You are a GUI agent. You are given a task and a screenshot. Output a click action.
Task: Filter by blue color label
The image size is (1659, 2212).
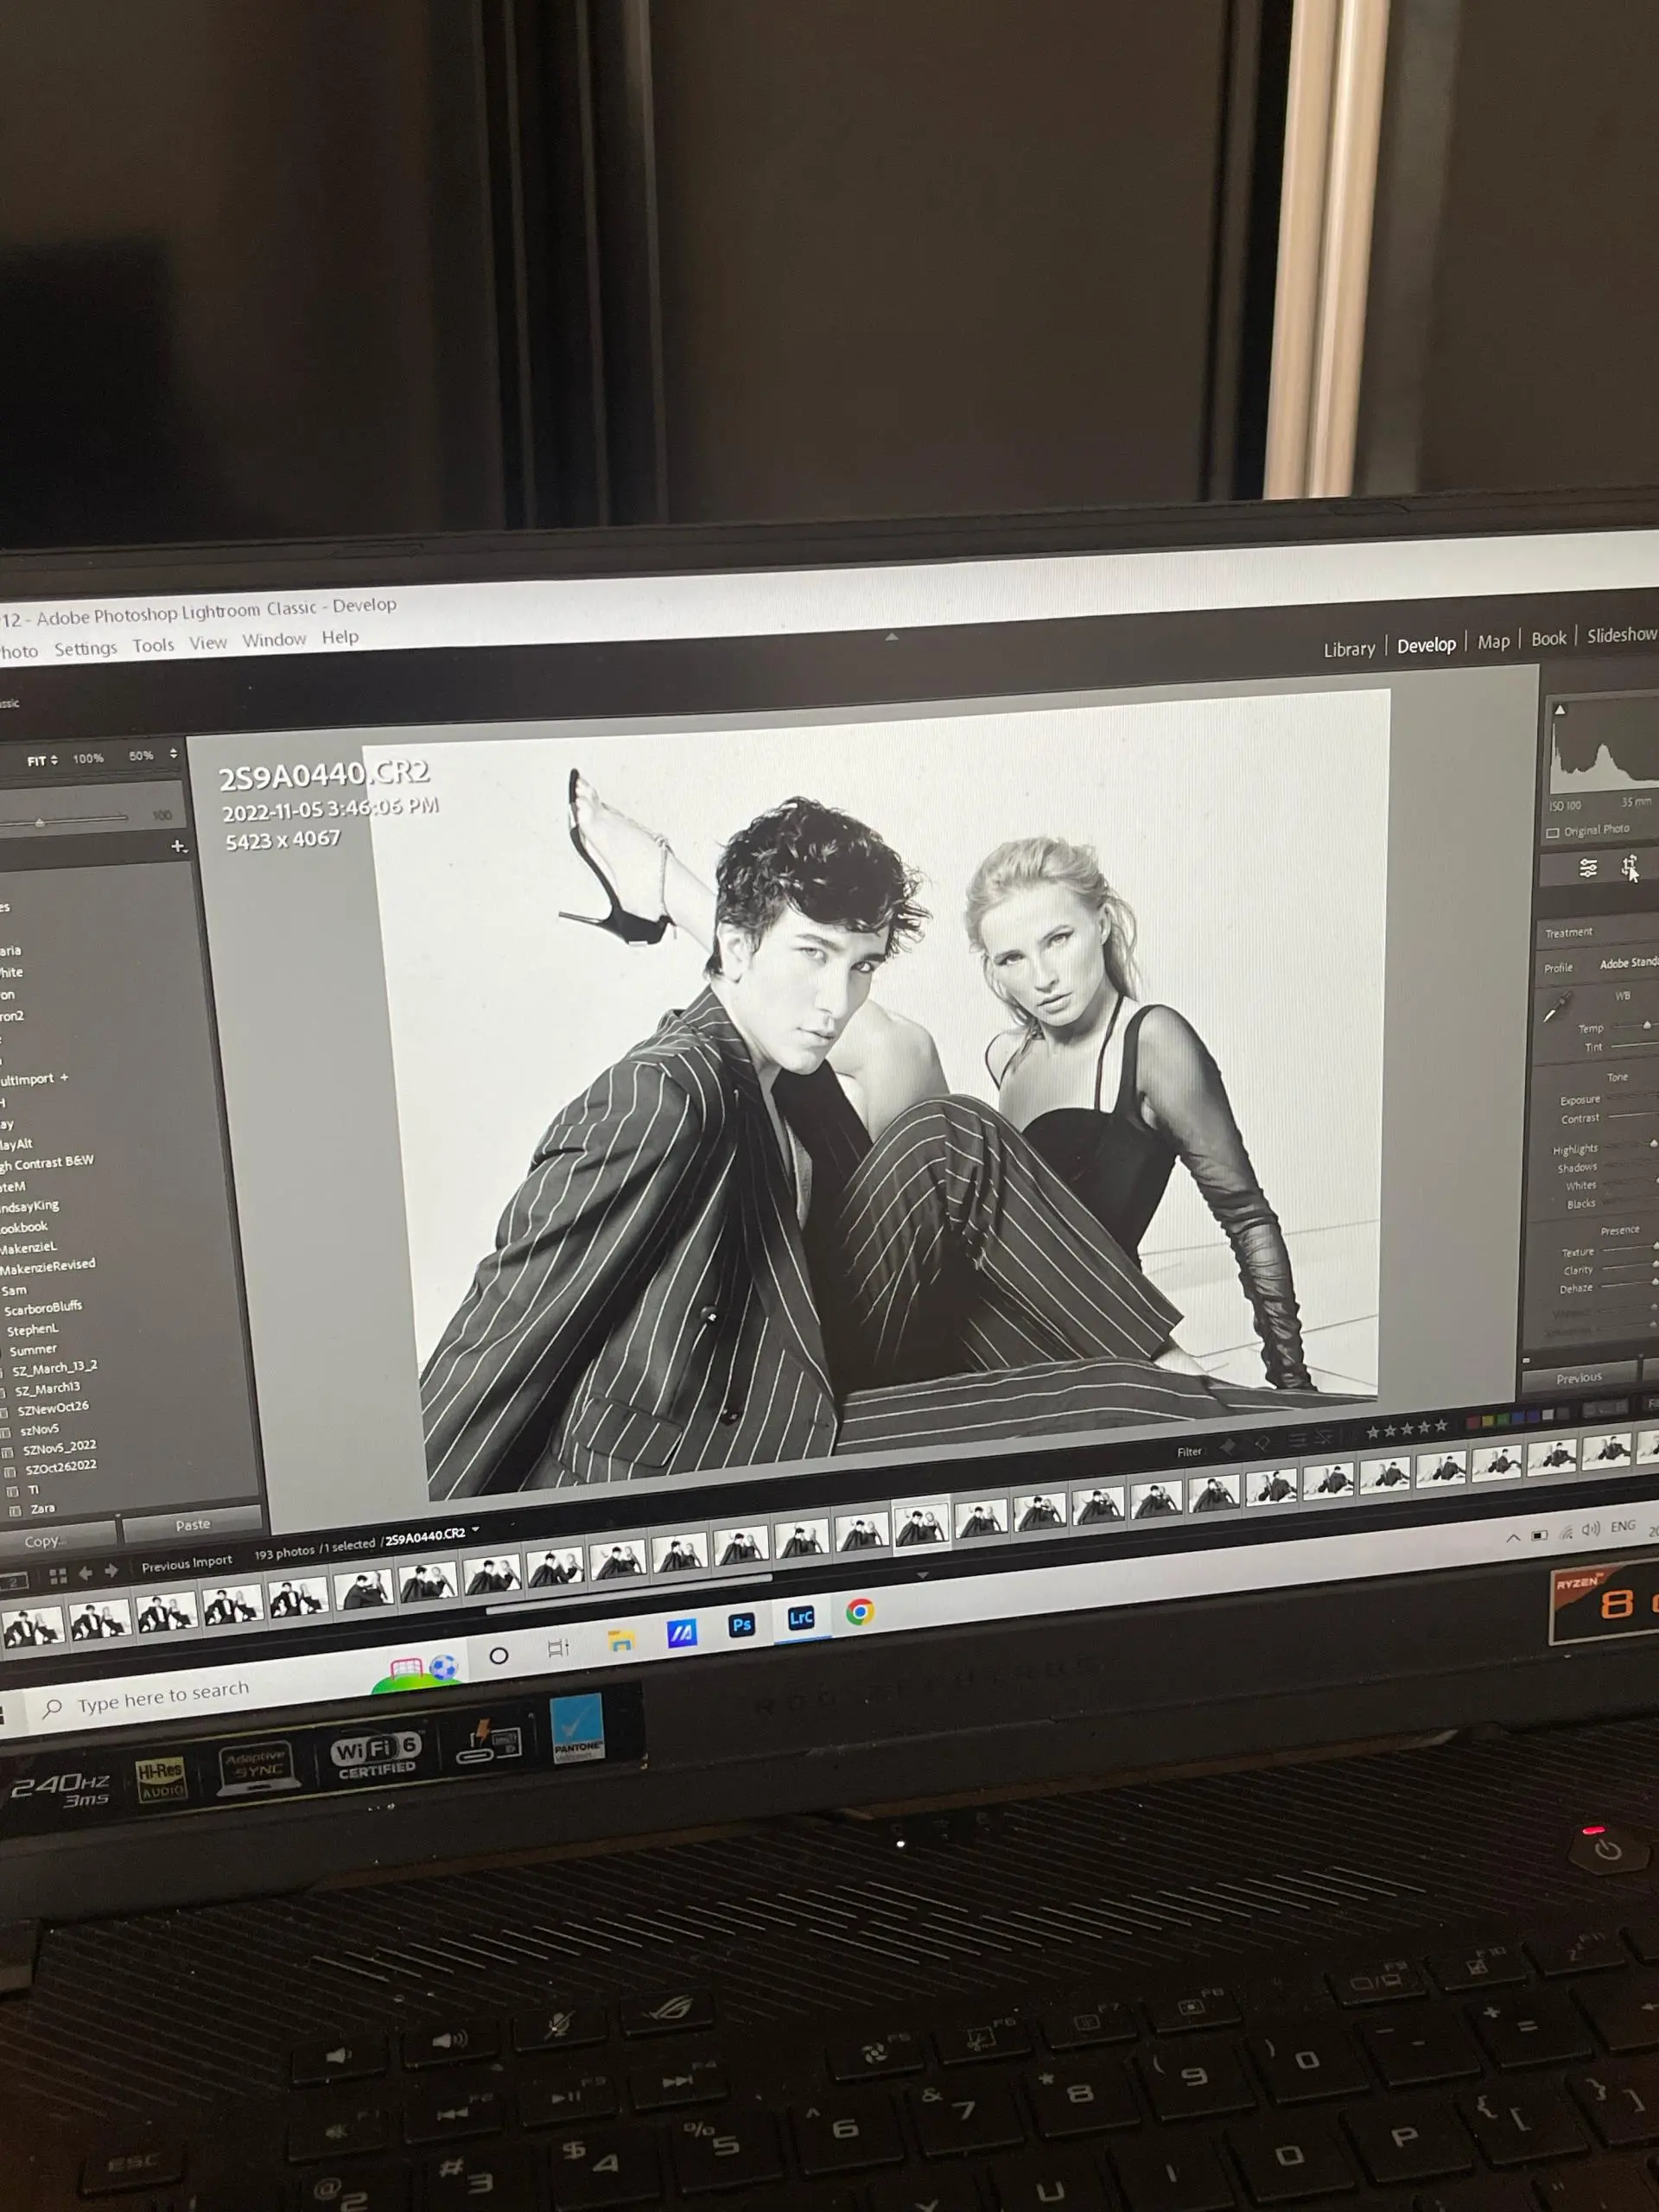(x=1519, y=1417)
